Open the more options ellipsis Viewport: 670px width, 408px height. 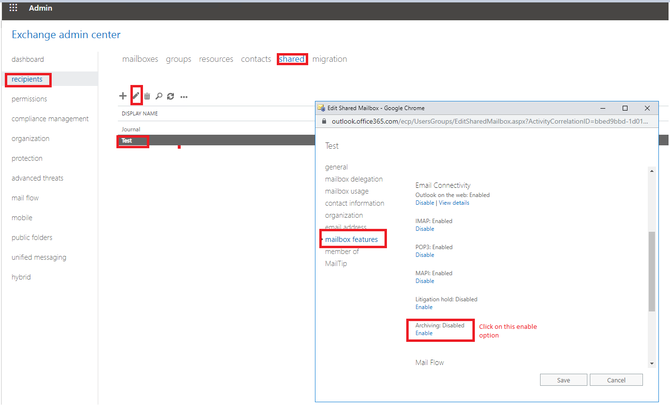184,97
